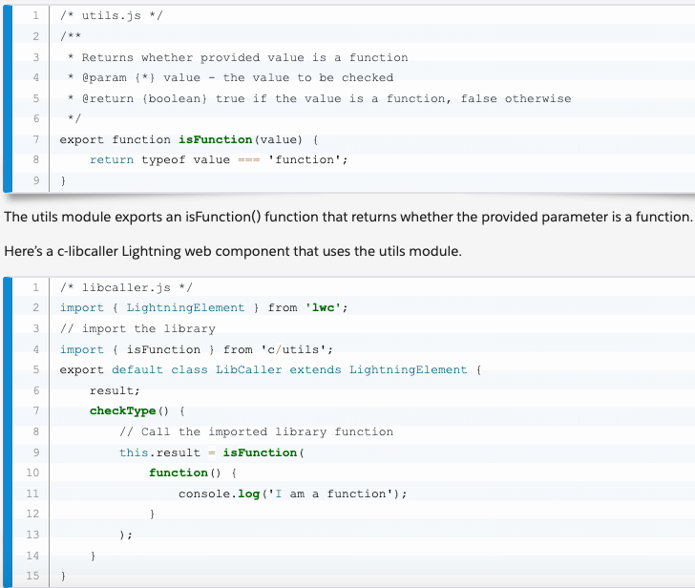Click 'this.result' assignment in libcaller.js

[159, 452]
